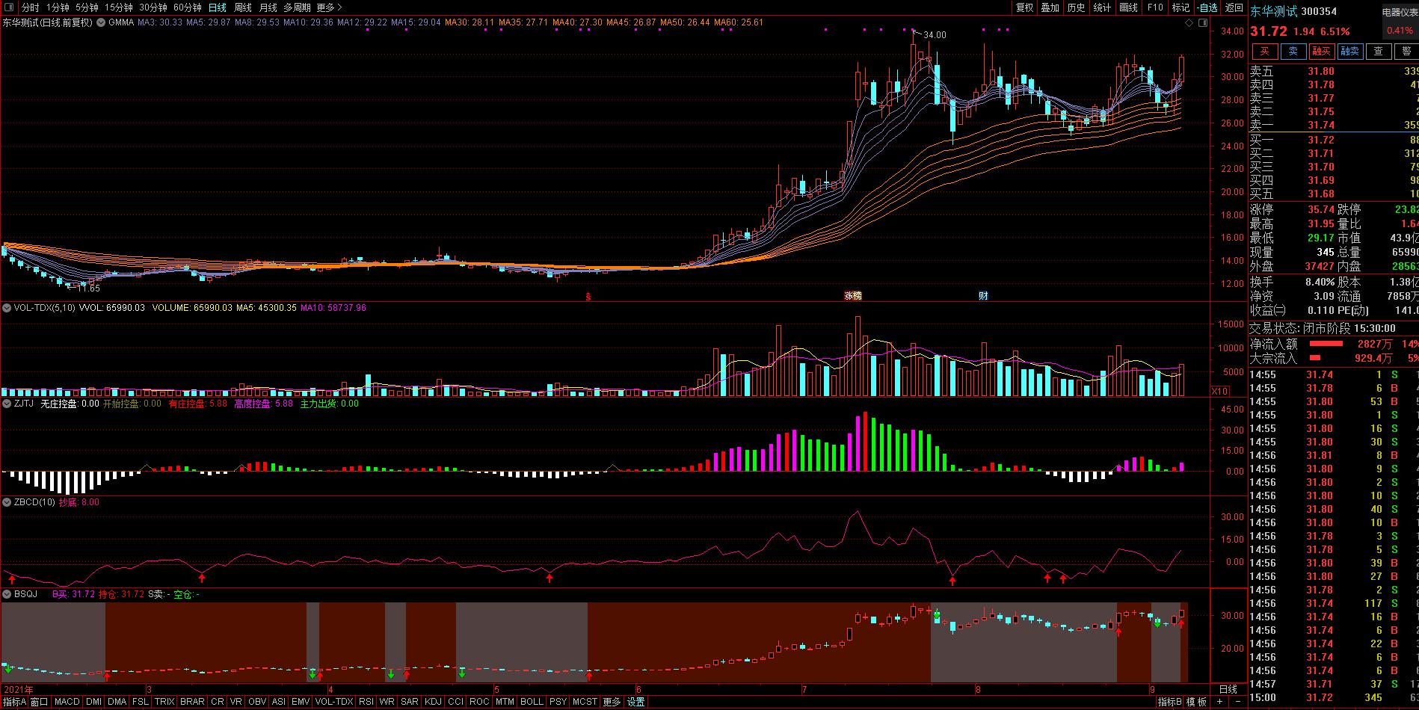Open the 窗口 window layout menu
The height and width of the screenshot is (710, 1419).
(40, 702)
